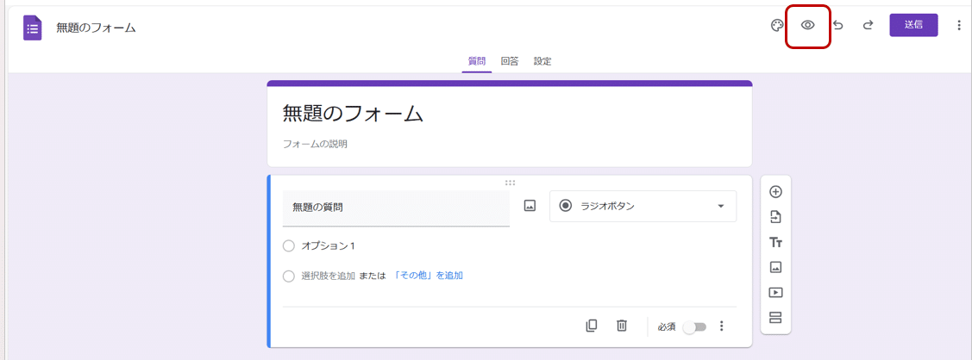
Task: Select the オプション 1 radio button
Action: coord(289,246)
